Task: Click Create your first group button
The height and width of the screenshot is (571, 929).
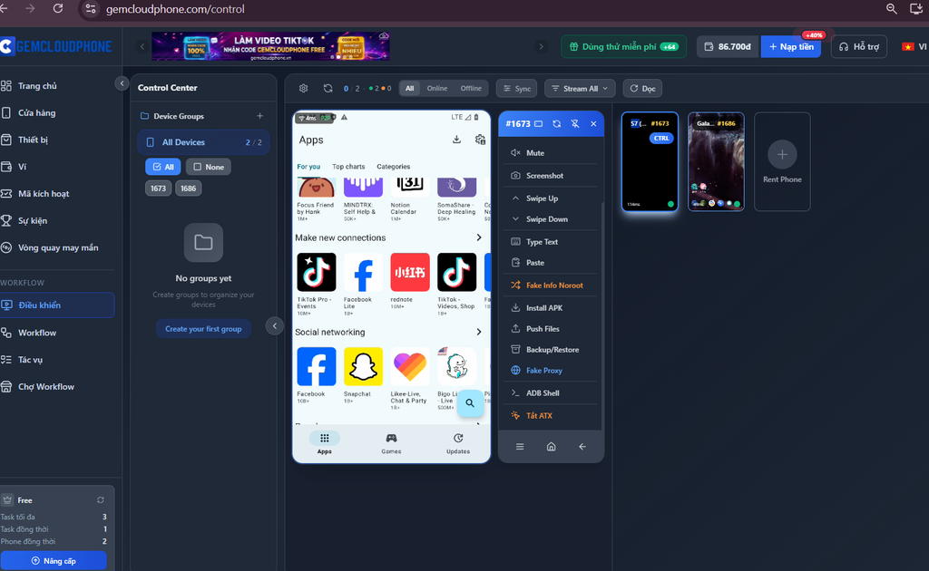Action: (x=203, y=328)
